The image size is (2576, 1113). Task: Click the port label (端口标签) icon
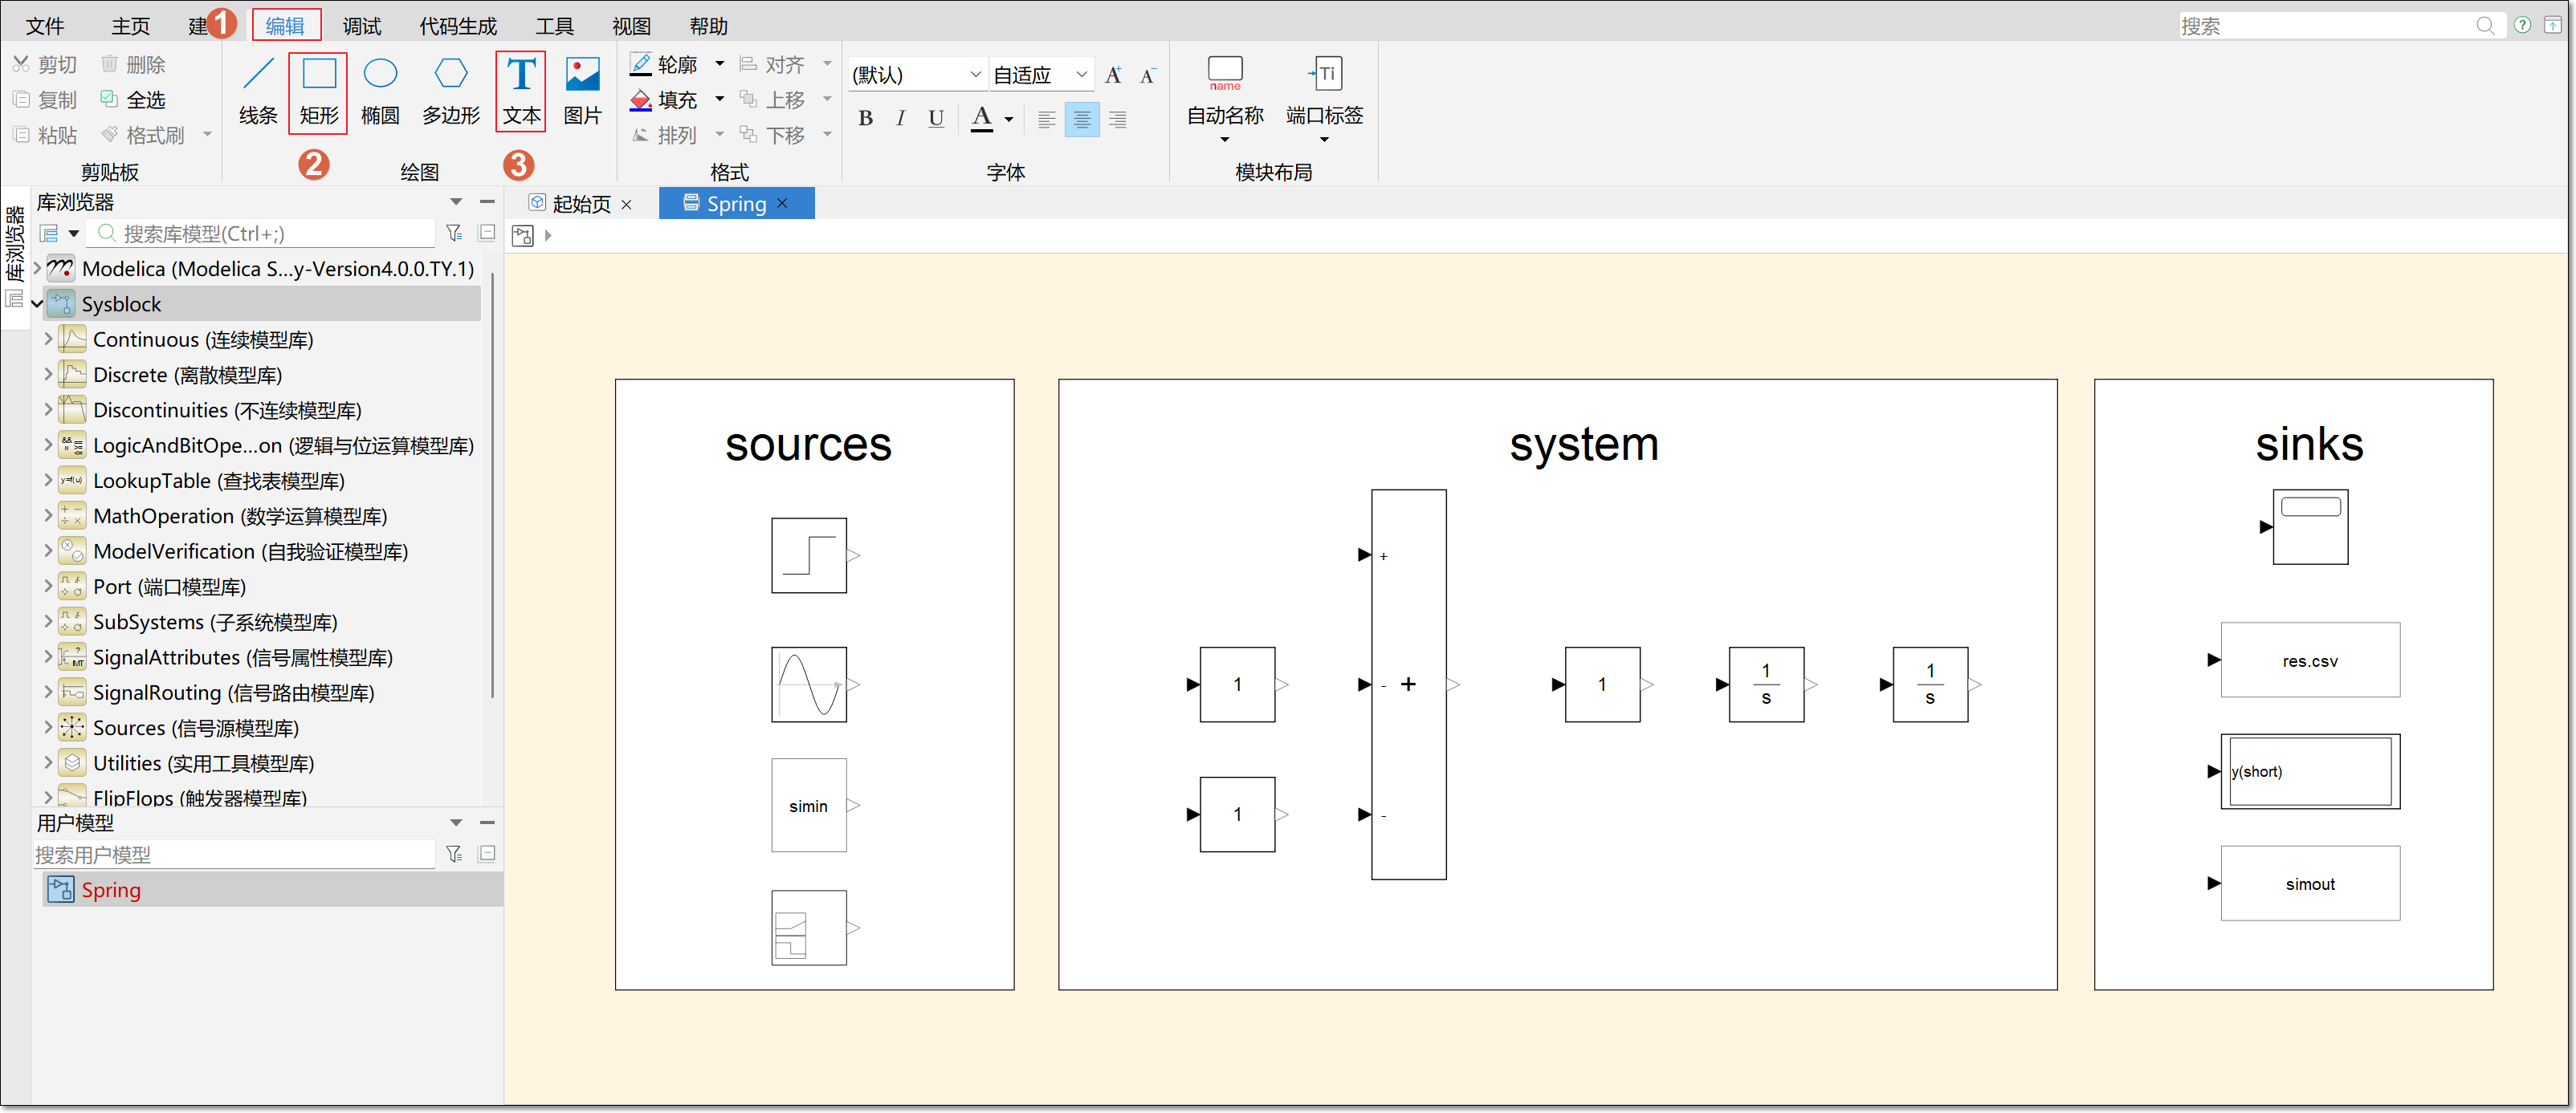point(1325,73)
